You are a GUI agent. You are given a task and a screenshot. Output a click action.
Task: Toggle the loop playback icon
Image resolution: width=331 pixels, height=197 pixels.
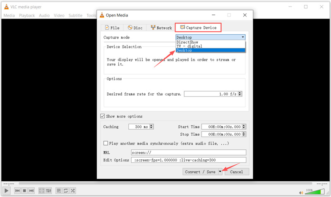66,191
